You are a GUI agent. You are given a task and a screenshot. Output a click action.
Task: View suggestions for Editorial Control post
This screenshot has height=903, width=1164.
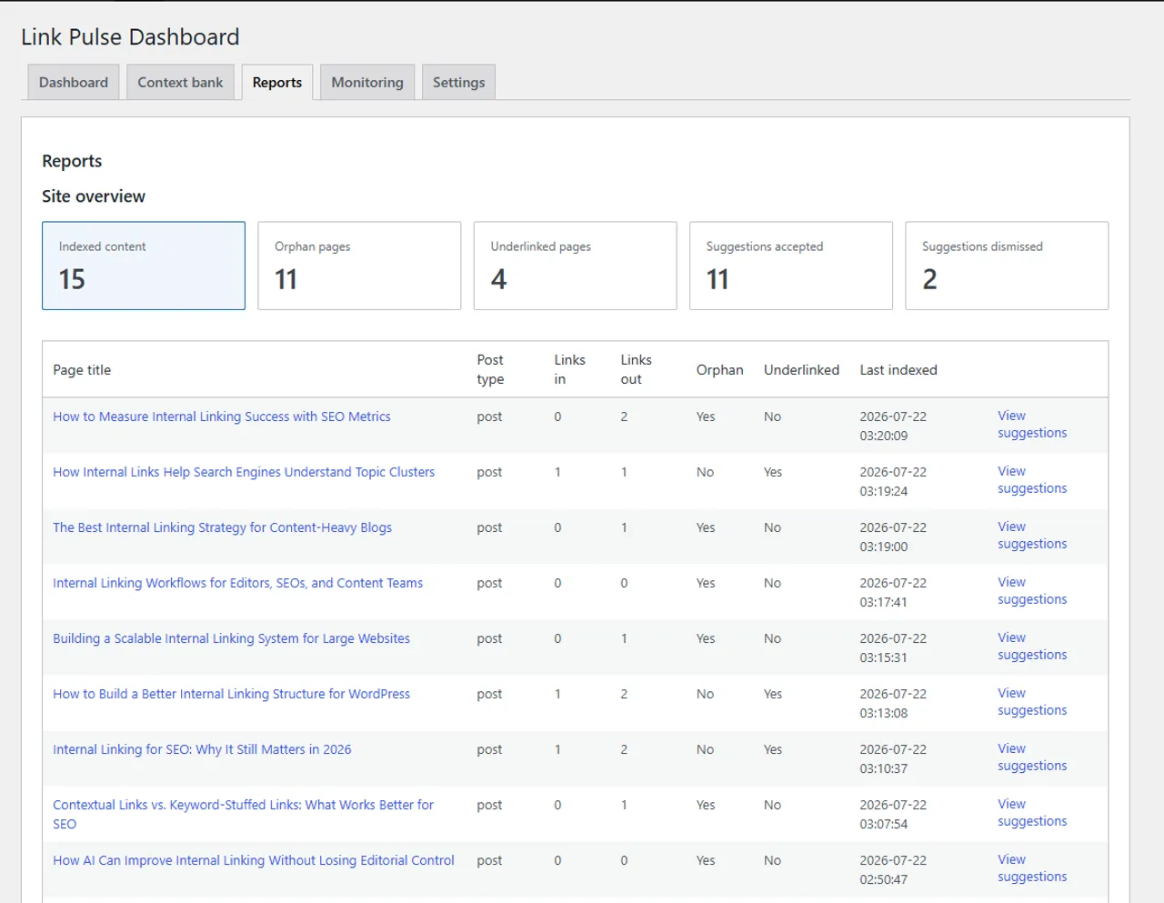pos(1032,868)
